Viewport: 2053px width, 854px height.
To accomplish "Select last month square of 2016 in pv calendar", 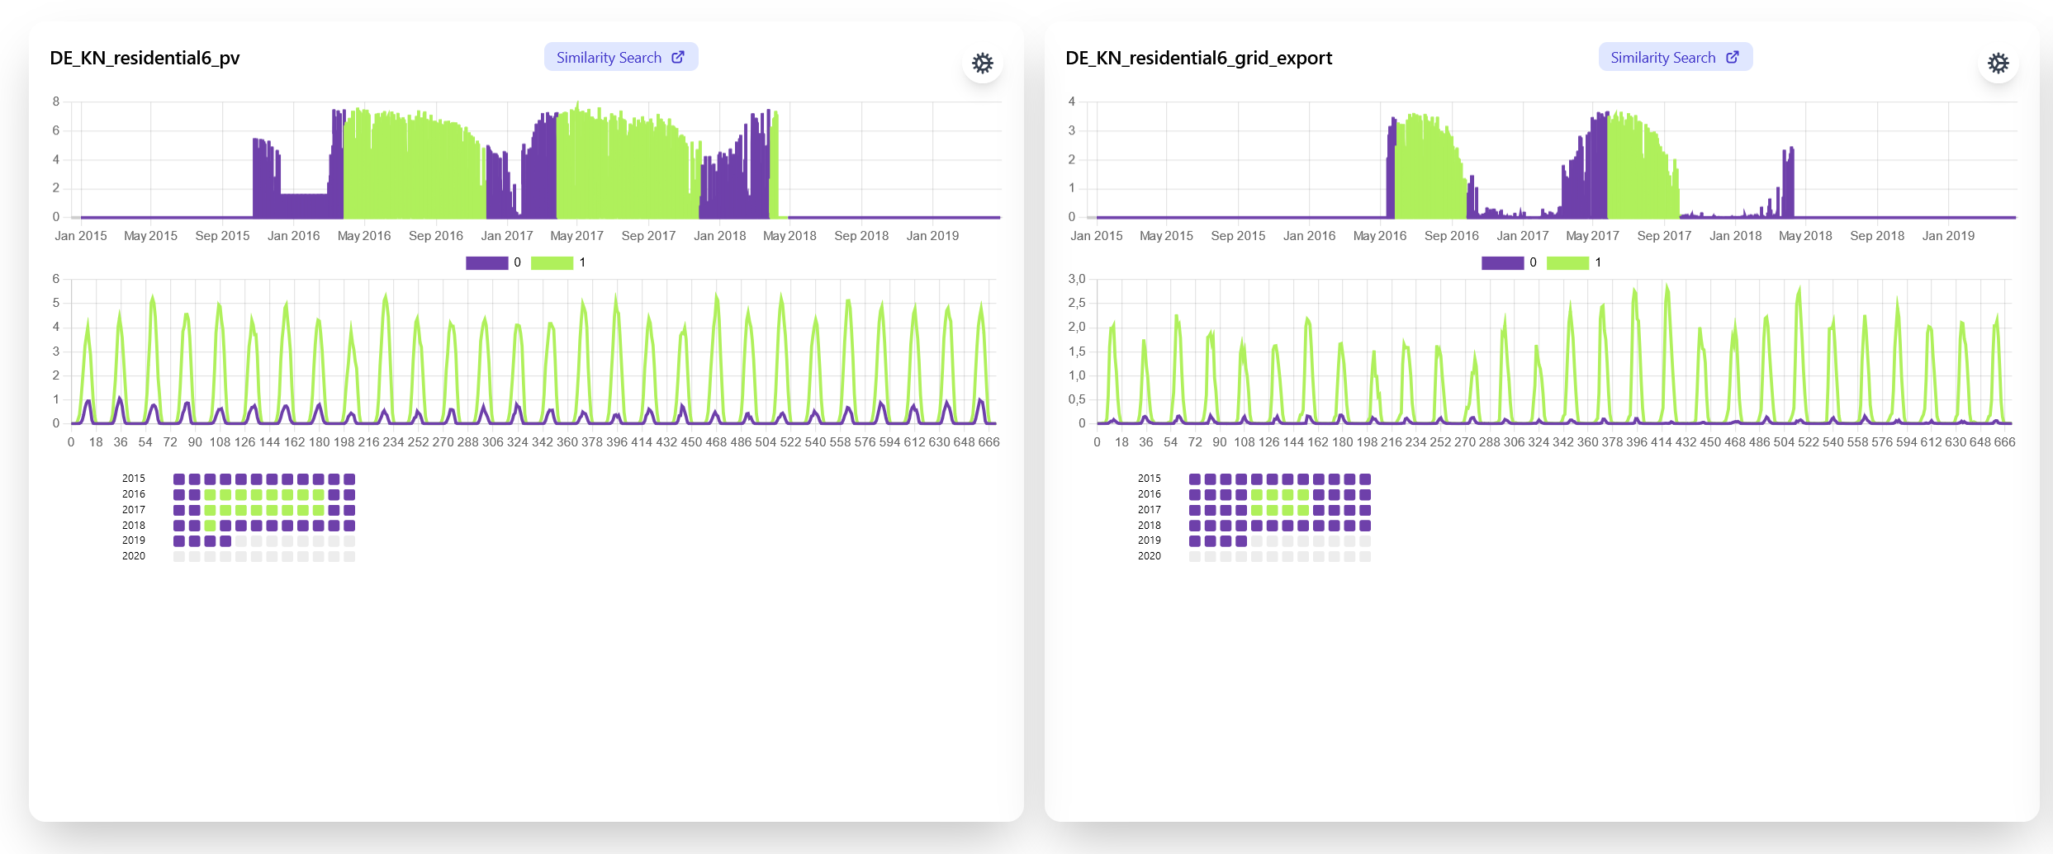I will (x=349, y=495).
